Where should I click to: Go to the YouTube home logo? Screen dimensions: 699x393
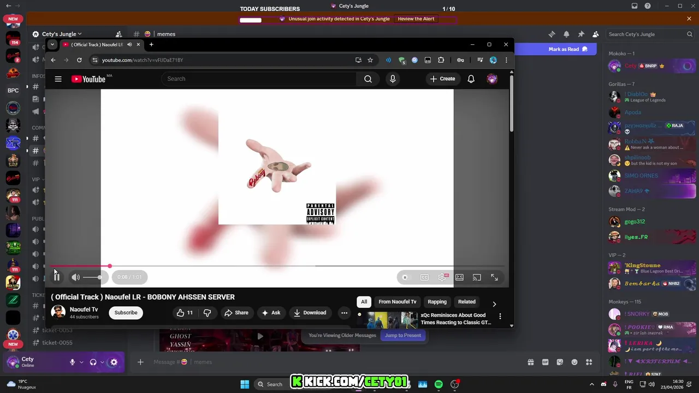(88, 79)
